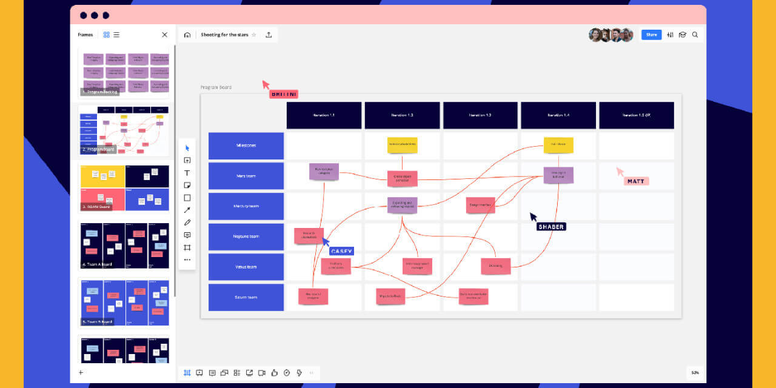
Task: Toggle the frames panel icon in bottom bar
Action: [x=187, y=373]
